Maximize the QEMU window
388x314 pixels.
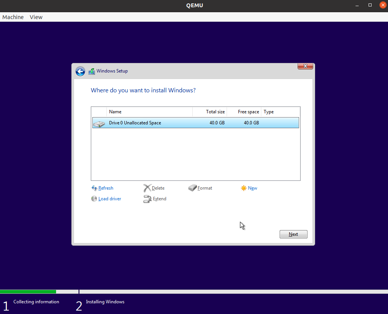click(x=370, y=5)
